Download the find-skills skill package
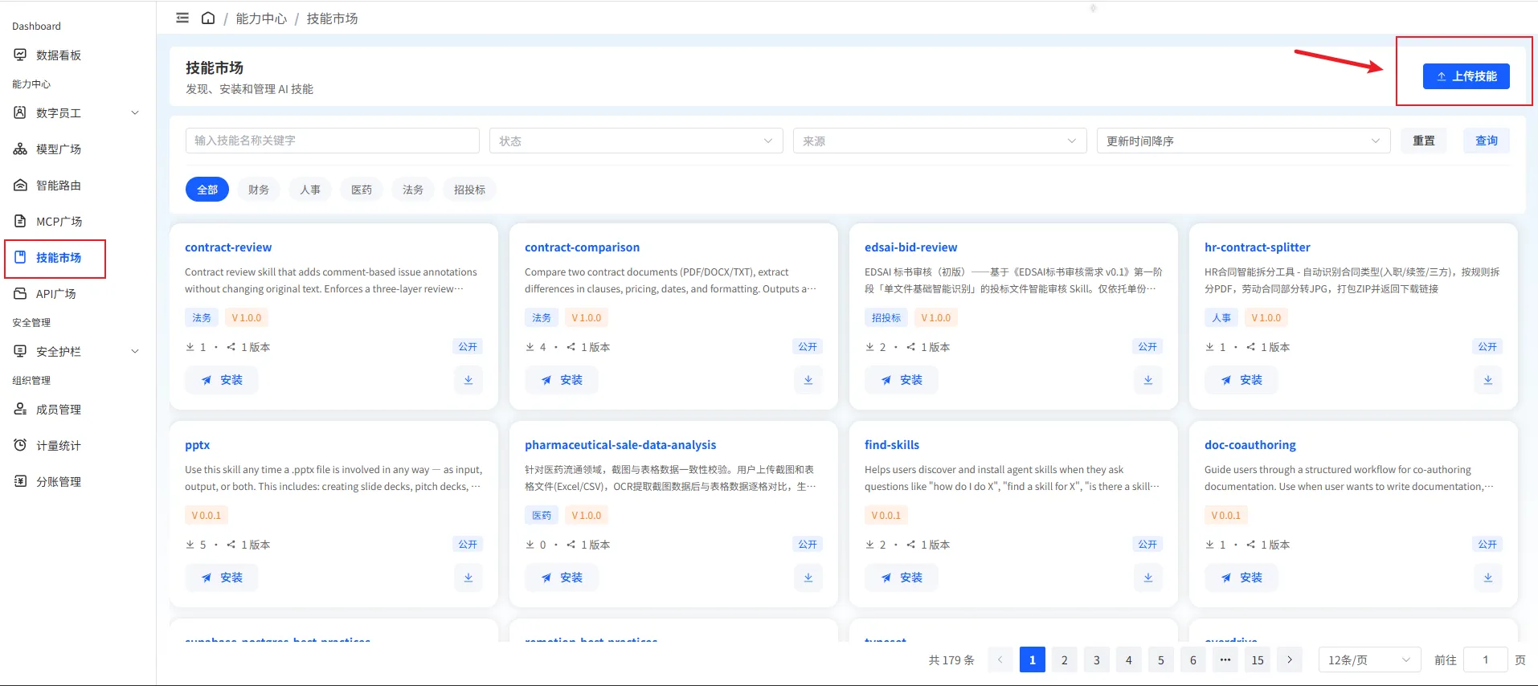1538x686 pixels. click(x=1148, y=578)
